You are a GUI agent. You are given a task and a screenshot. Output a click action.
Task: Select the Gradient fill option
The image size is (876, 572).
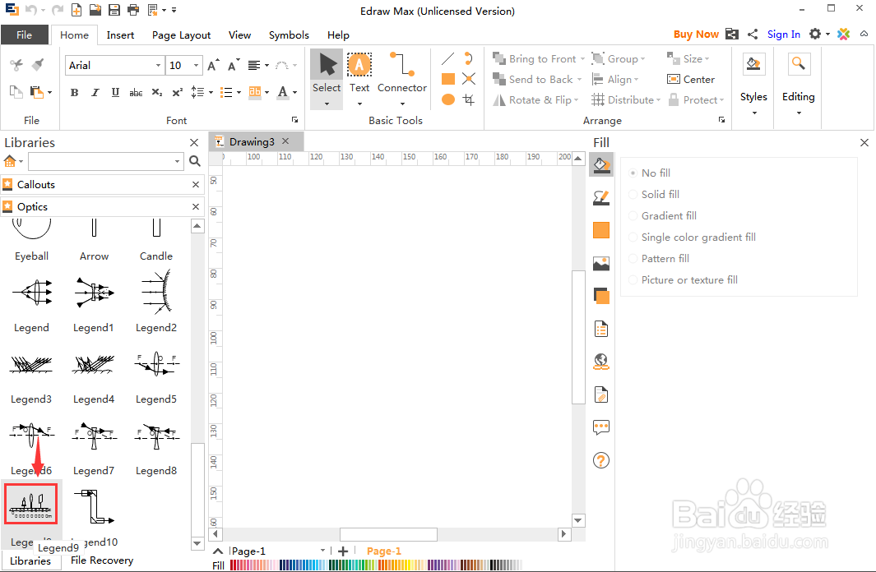point(662,216)
